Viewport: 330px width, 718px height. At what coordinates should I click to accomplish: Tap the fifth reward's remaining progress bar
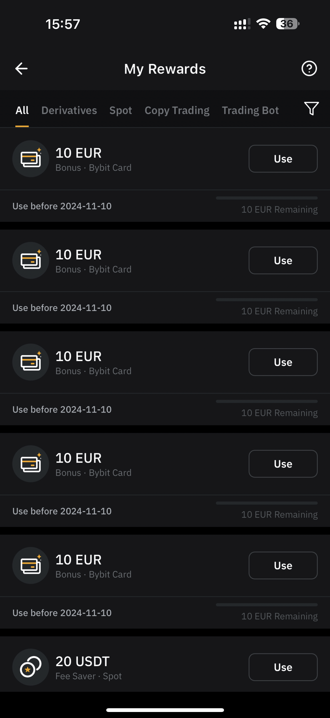point(266,605)
